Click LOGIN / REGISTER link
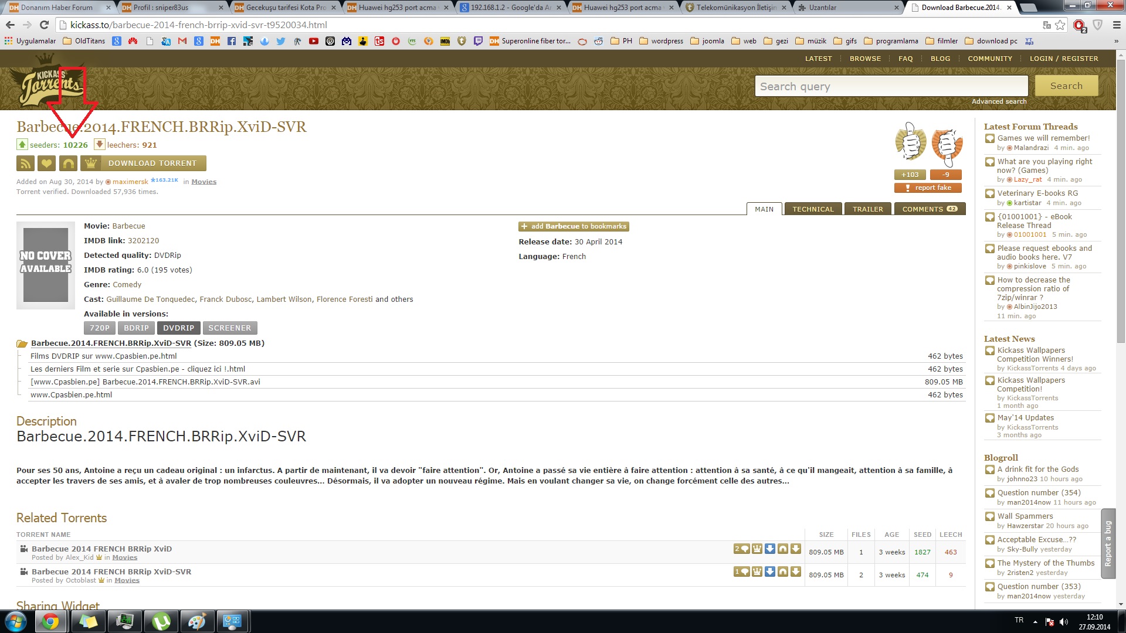1126x633 pixels. 1064,59
